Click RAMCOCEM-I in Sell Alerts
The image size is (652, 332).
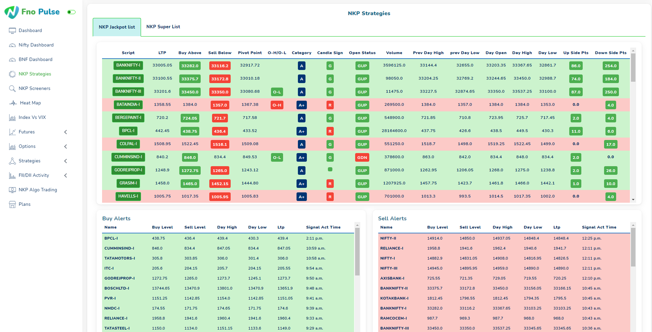click(x=393, y=318)
